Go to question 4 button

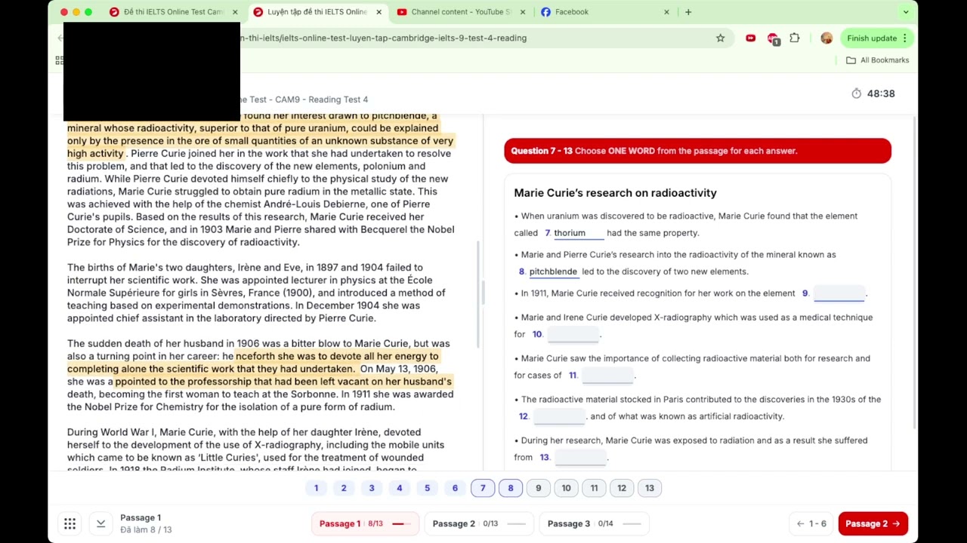point(400,488)
